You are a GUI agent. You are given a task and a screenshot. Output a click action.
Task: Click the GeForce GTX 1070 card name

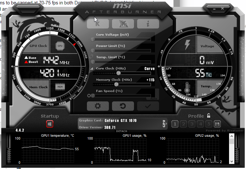[x=120, y=120]
